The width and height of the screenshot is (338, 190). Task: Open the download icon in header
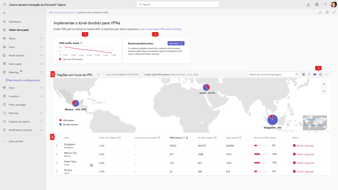click(309, 5)
